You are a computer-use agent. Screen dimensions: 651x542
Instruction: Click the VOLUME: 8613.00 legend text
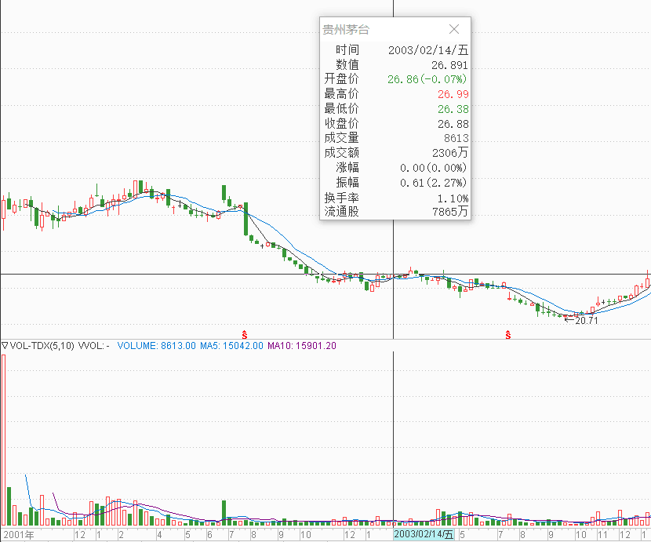click(x=155, y=345)
